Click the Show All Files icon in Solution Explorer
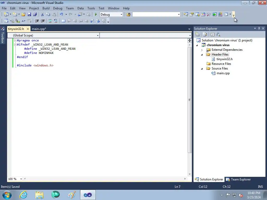Image resolution: width=267 pixels, height=200 pixels. pos(205,35)
